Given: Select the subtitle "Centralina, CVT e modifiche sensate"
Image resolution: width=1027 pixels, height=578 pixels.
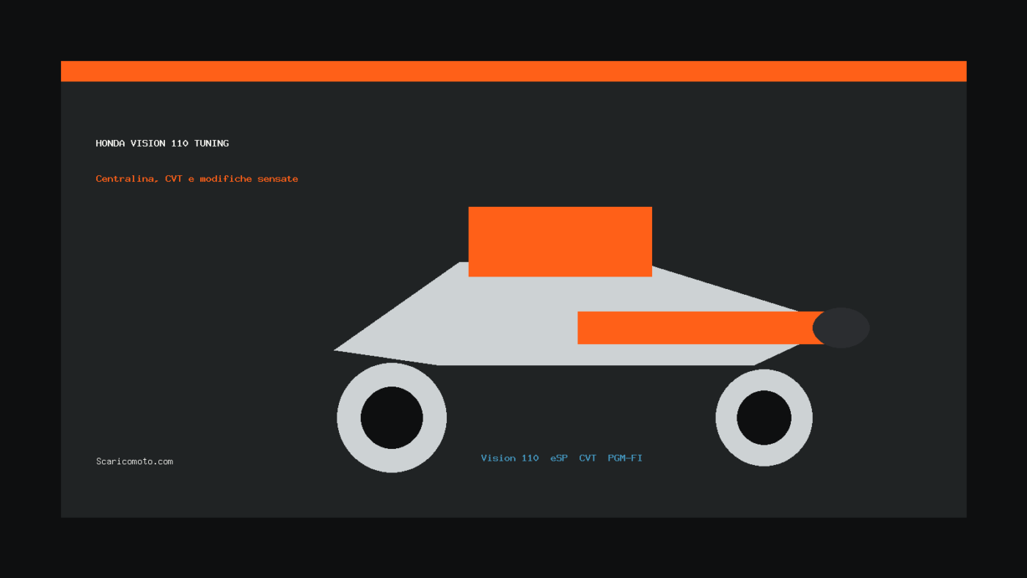Looking at the screenshot, I should point(197,179).
